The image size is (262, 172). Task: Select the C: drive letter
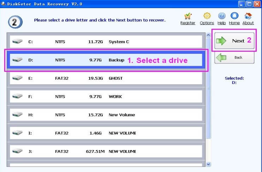point(30,42)
